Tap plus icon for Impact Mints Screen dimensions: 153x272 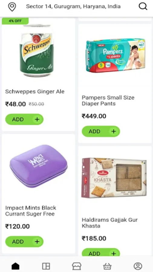coord(37,241)
